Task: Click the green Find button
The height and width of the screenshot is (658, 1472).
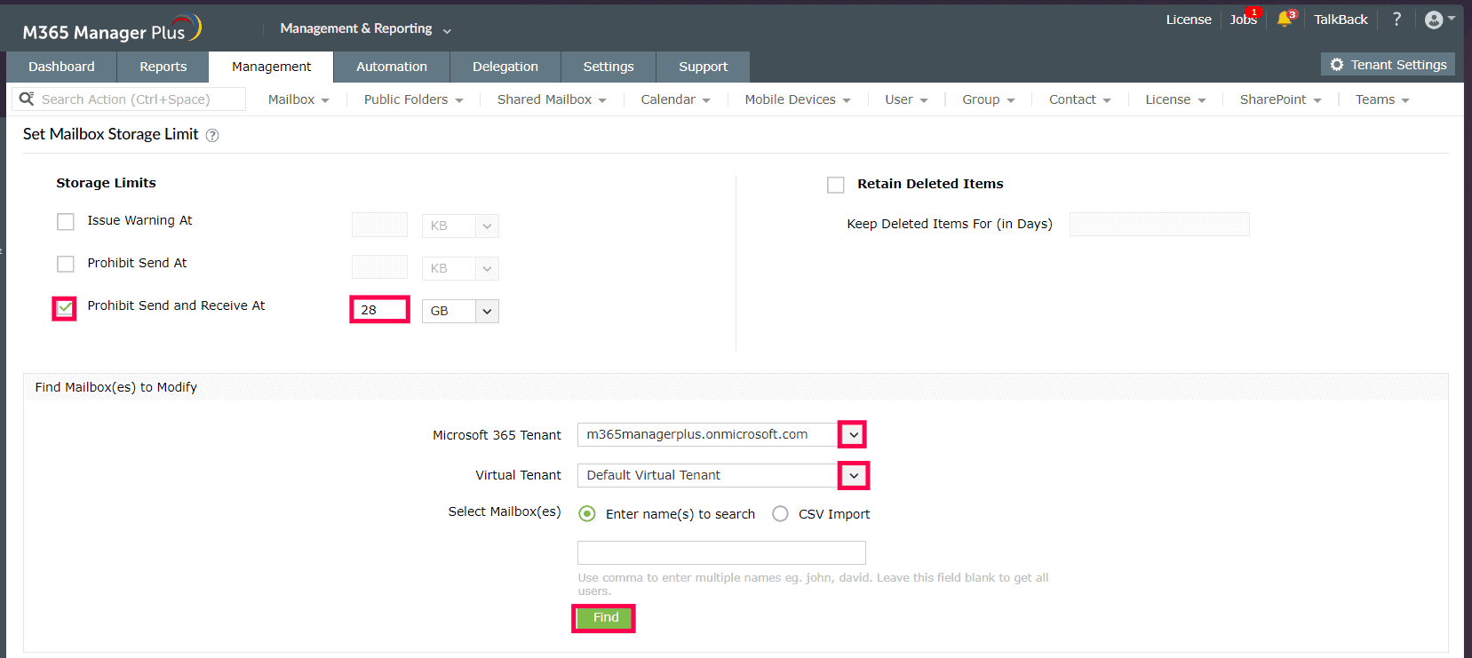Action: 604,618
